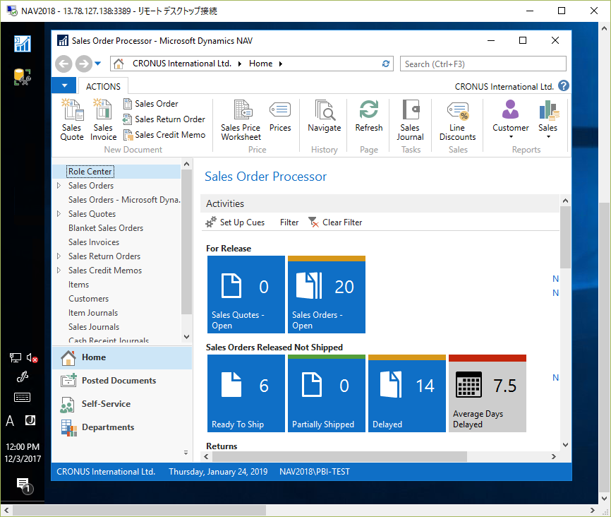This screenshot has width=611, height=517.
Task: Open the Departments section
Action: (x=122, y=427)
